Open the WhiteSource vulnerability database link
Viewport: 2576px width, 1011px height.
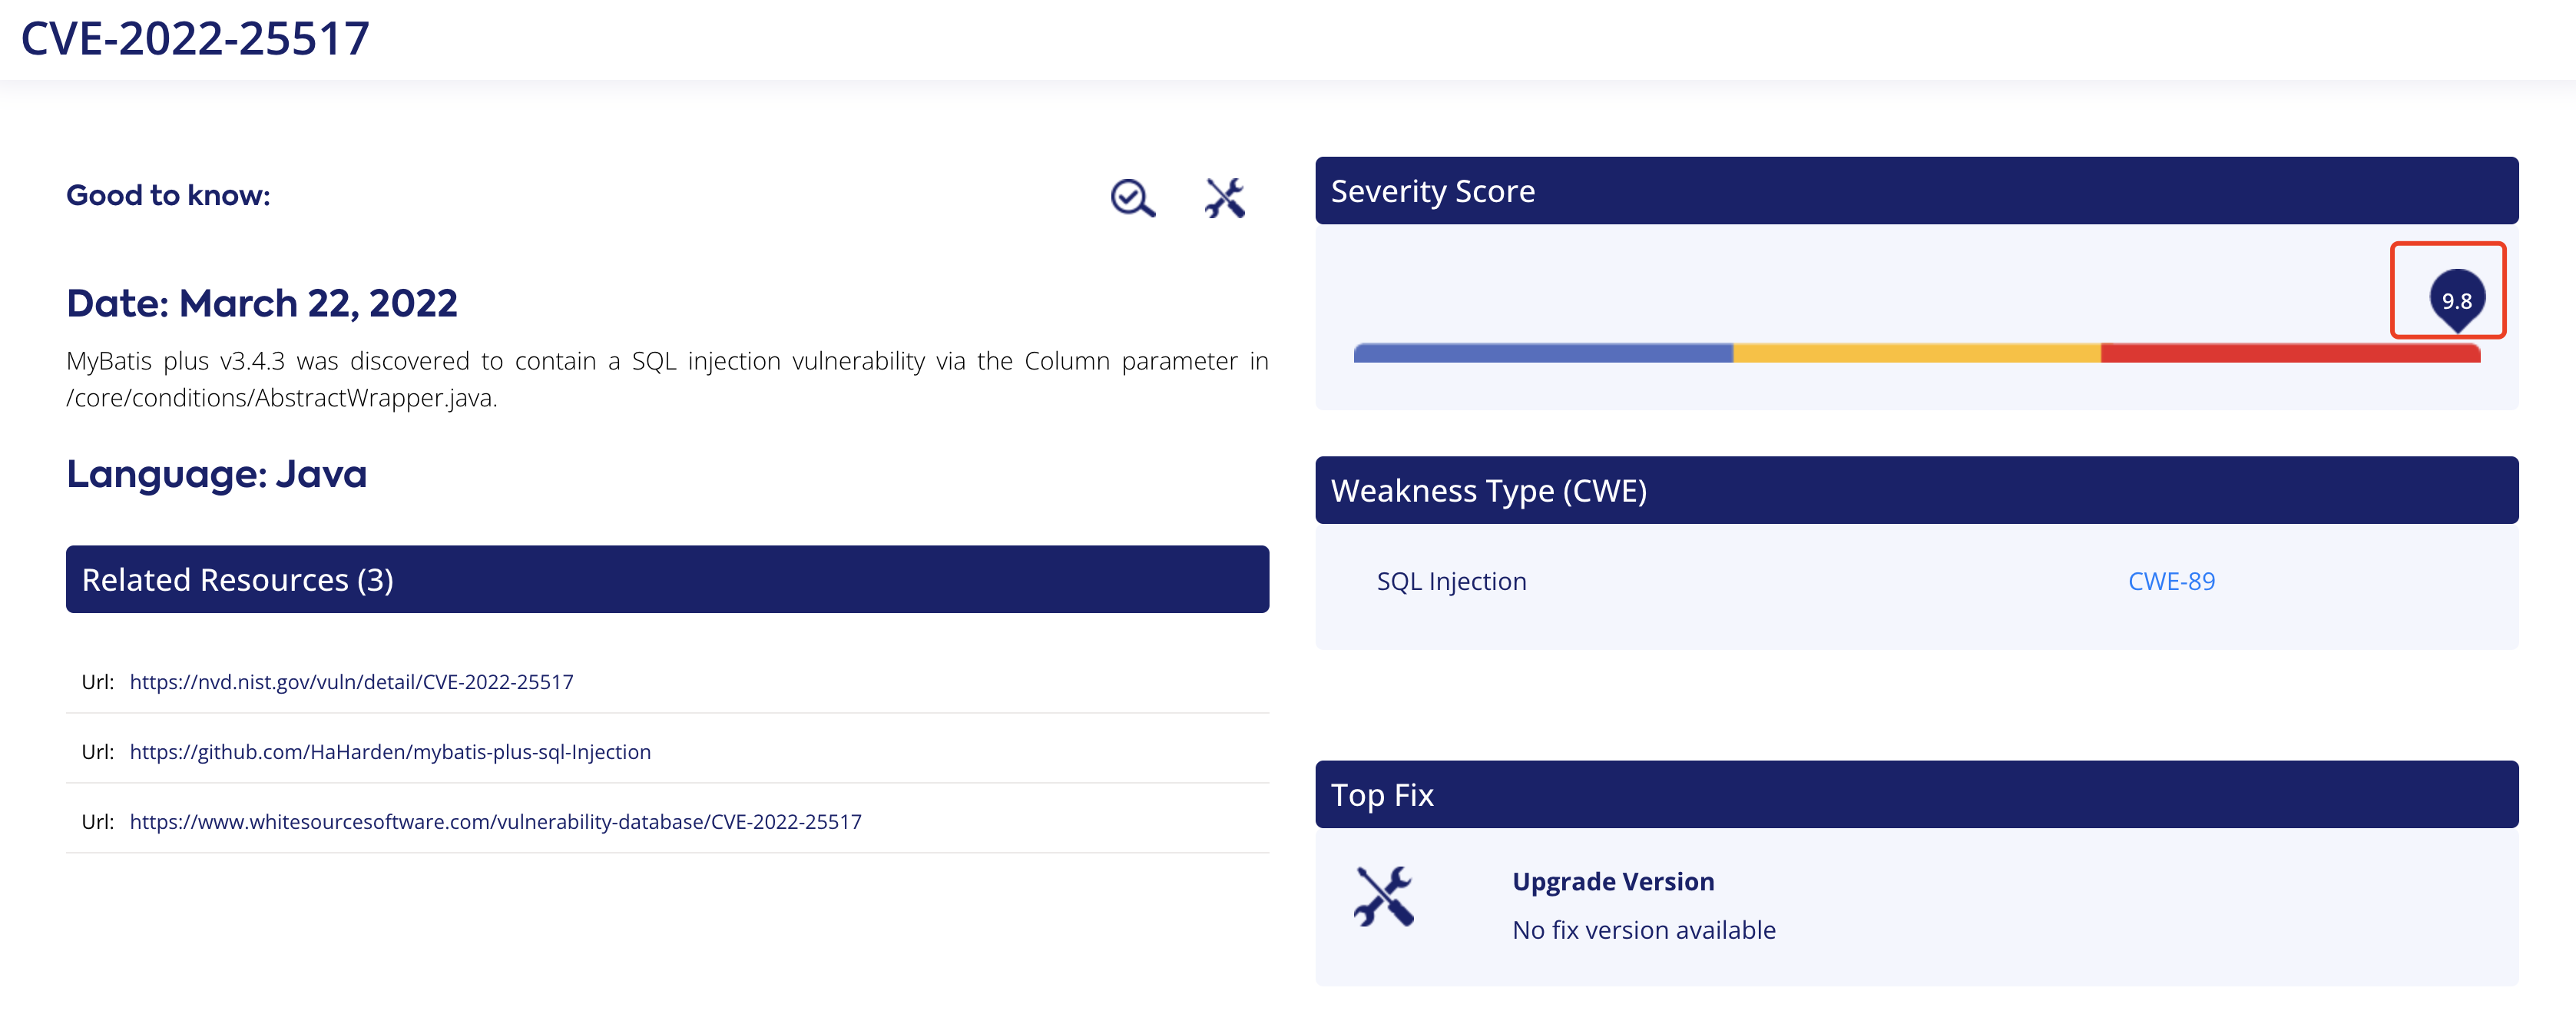495,822
